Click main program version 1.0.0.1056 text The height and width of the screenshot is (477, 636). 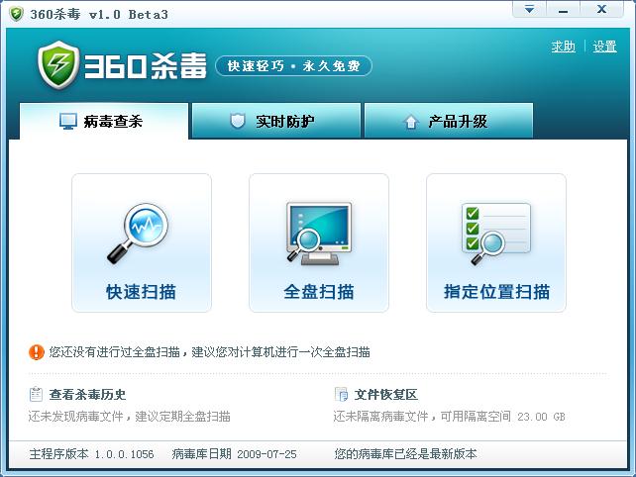(92, 454)
